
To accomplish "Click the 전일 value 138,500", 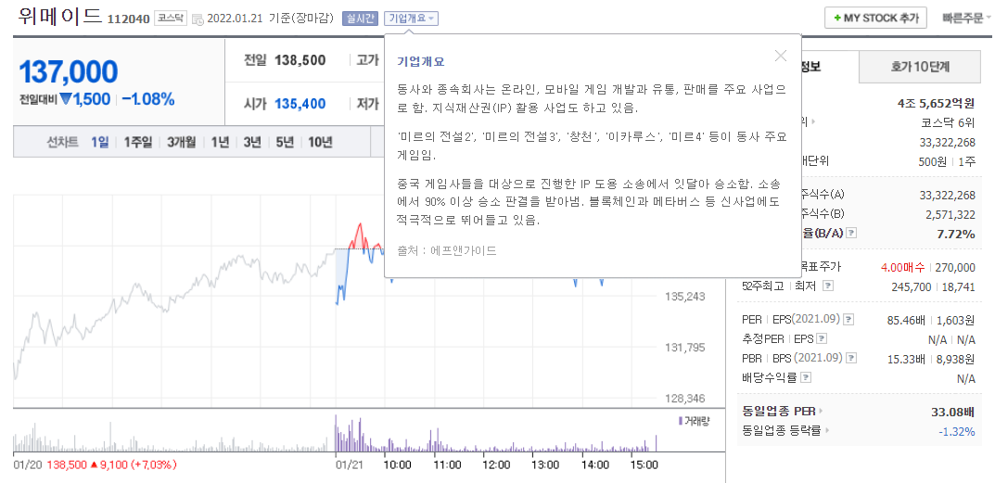I will click(300, 60).
